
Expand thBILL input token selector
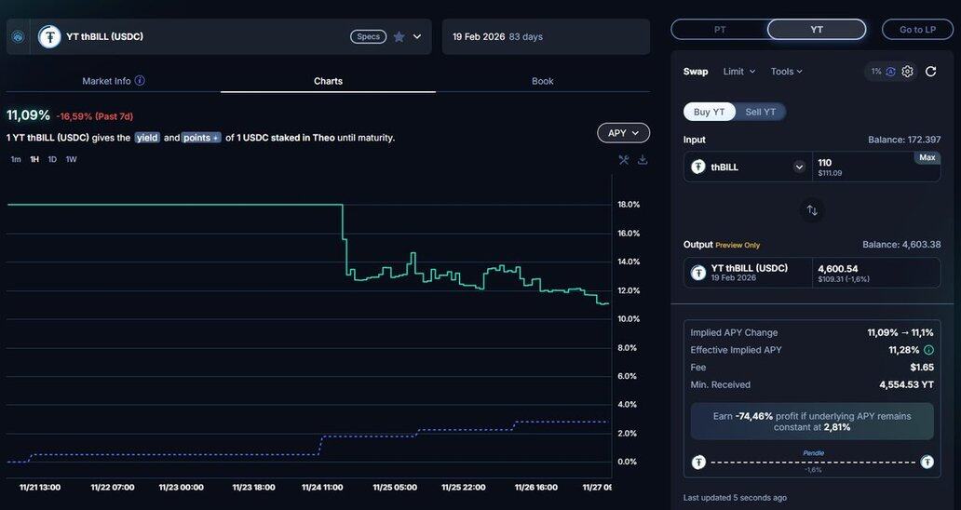799,168
